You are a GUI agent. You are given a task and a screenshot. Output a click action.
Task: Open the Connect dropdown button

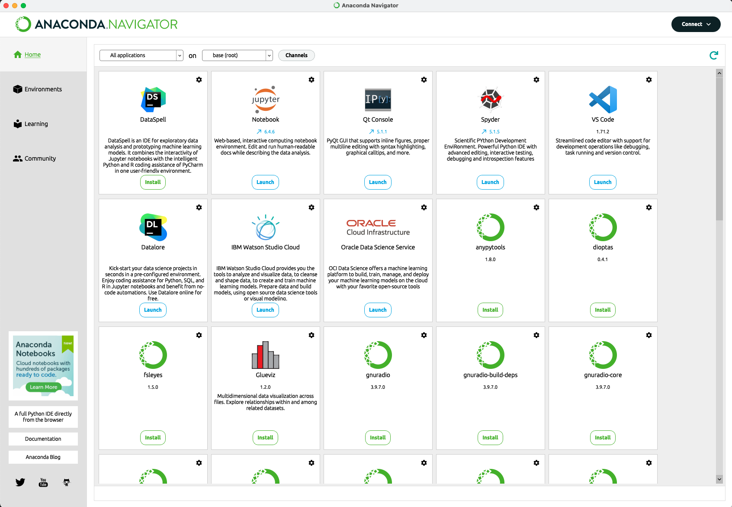click(x=696, y=24)
